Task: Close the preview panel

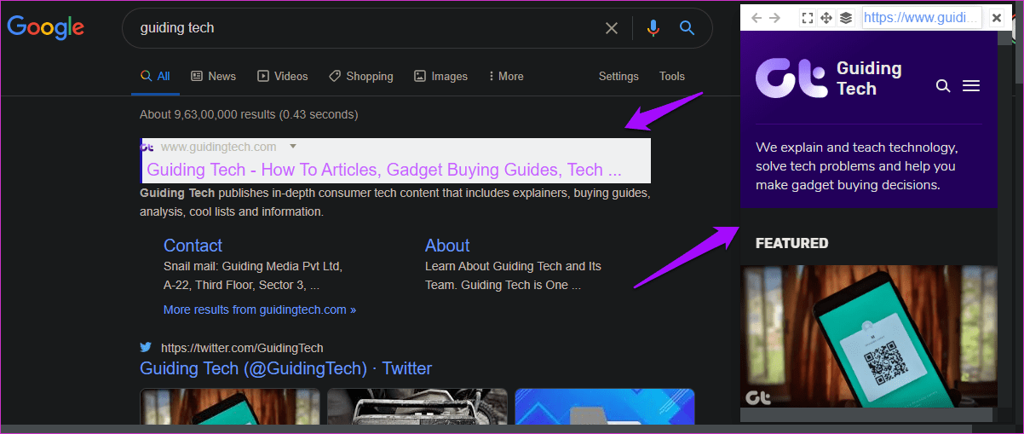Action: pyautogui.click(x=997, y=18)
